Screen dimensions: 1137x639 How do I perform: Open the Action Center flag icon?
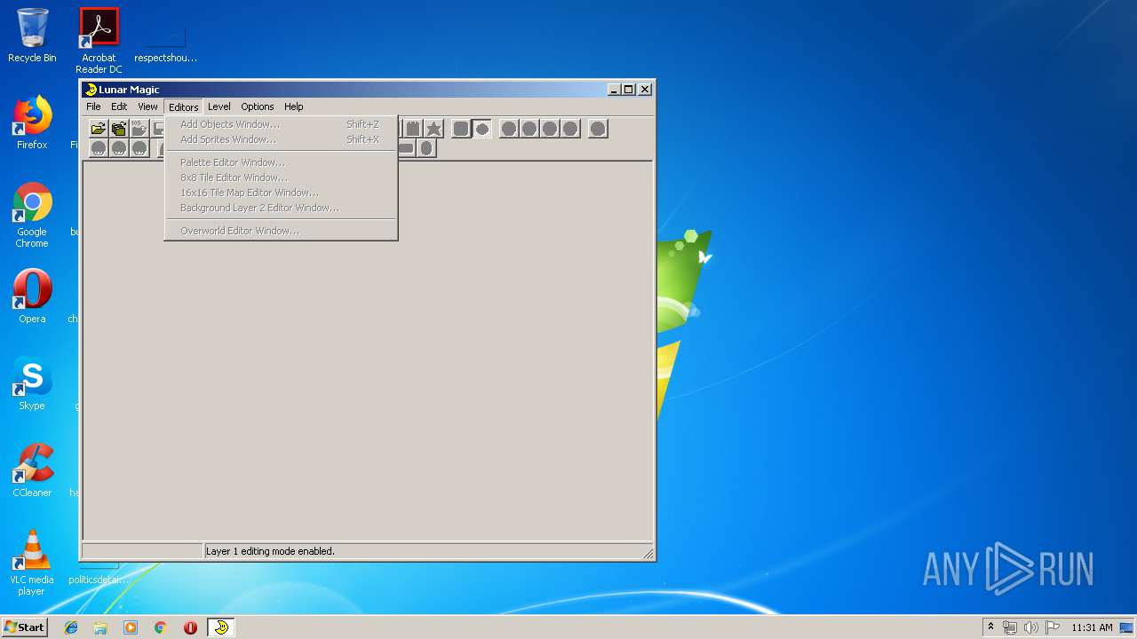(1053, 627)
